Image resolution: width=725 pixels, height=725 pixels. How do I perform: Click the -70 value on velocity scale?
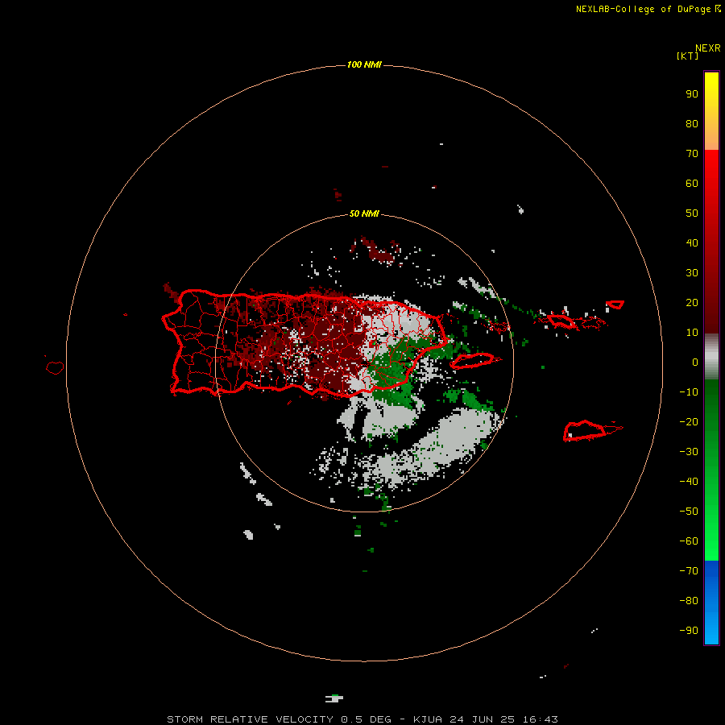(x=689, y=571)
